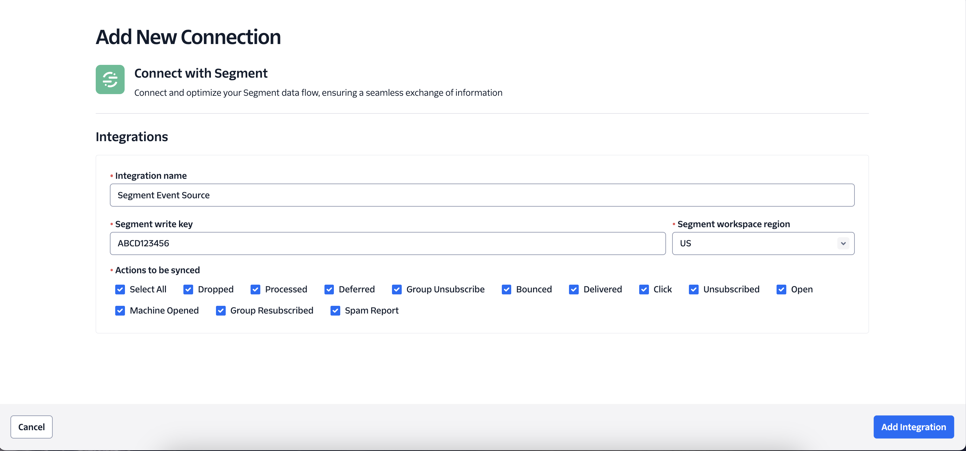This screenshot has height=451, width=966.
Task: Click the green Segment logo icon
Action: (x=110, y=80)
